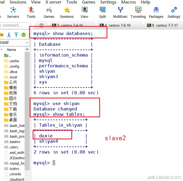The image size is (183, 181).
Task: Open the Servers toolbar icon
Action: [x=13, y=13]
